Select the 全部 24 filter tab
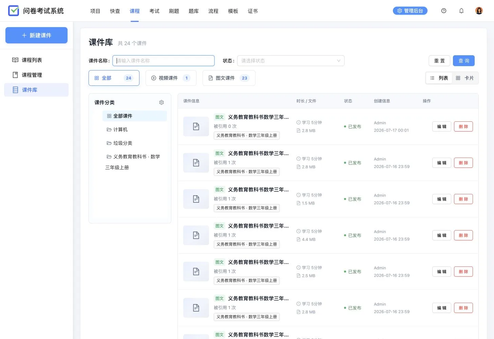This screenshot has width=494, height=339. point(114,78)
